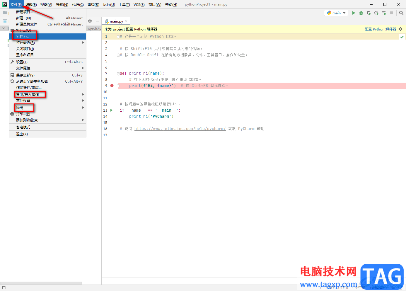
Task: Open 设置(T)... with the wrench icon
Action: (47, 62)
